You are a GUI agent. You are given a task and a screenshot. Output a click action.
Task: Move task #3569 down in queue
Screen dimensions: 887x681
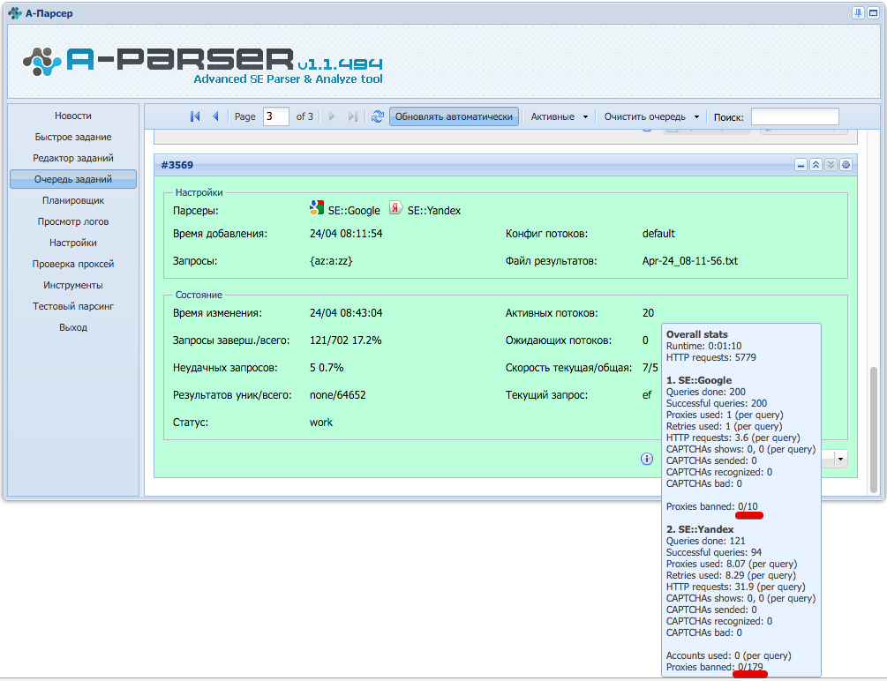[x=831, y=165]
